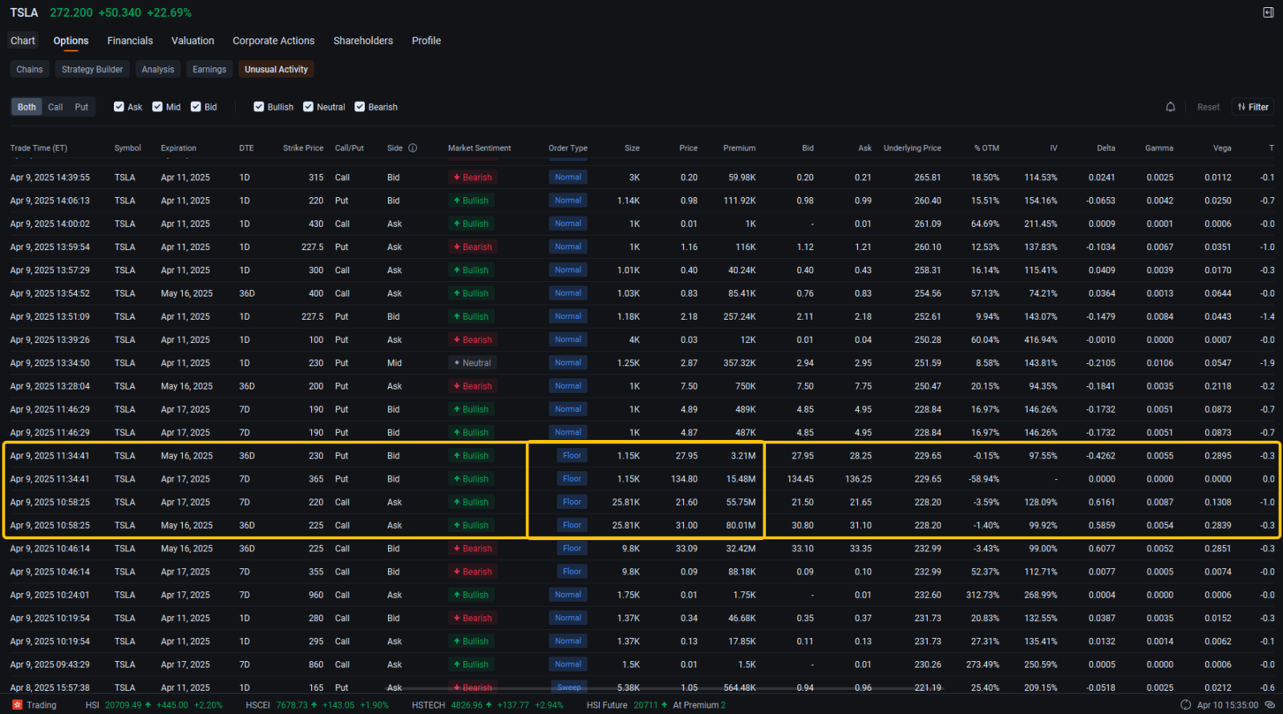The image size is (1283, 714).
Task: Click the Apr 10 15:35:00 clock text
Action: pyautogui.click(x=1227, y=705)
